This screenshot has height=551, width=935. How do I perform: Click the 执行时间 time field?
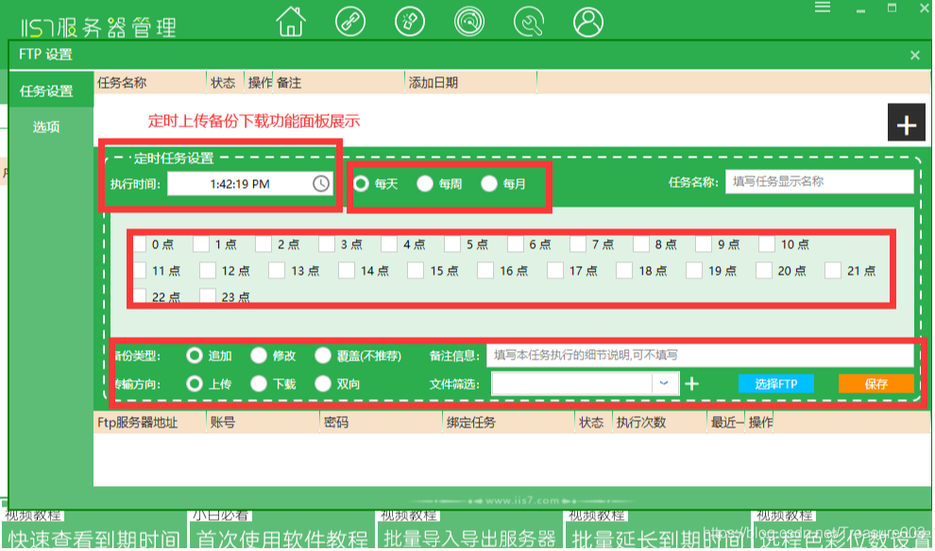[250, 183]
